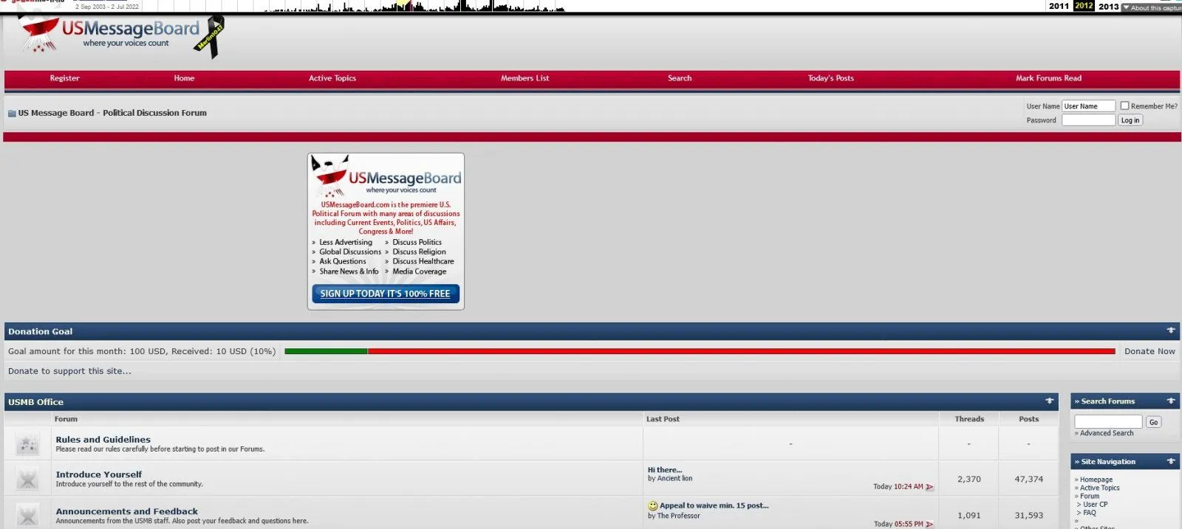Open the 'Hi there...' last post thread
This screenshot has height=529, width=1182.
665,470
